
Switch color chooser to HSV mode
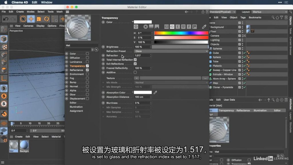tap(172, 27)
